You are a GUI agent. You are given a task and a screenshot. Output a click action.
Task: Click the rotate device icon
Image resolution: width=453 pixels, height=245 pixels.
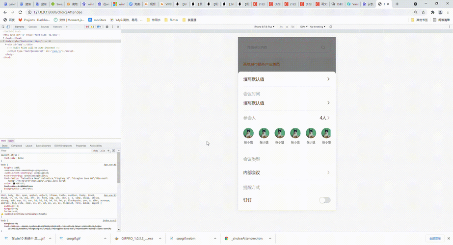point(331,27)
